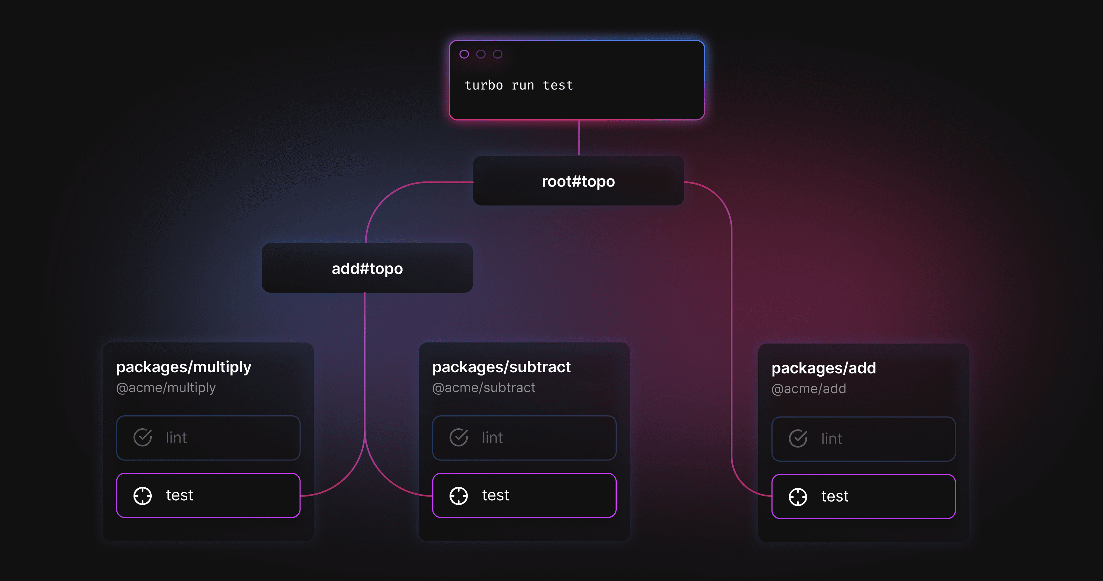Image resolution: width=1103 pixels, height=581 pixels.
Task: Click the @acme/subtract package name
Action: (483, 388)
